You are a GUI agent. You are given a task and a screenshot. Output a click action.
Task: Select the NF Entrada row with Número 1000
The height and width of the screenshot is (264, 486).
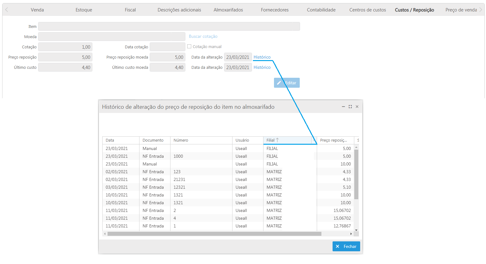[x=228, y=156]
